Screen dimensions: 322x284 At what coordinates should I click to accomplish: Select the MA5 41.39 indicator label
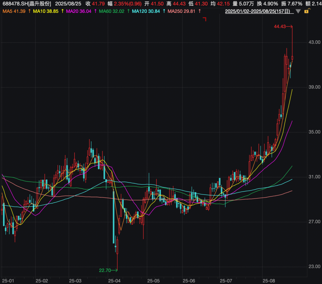pyautogui.click(x=14, y=11)
